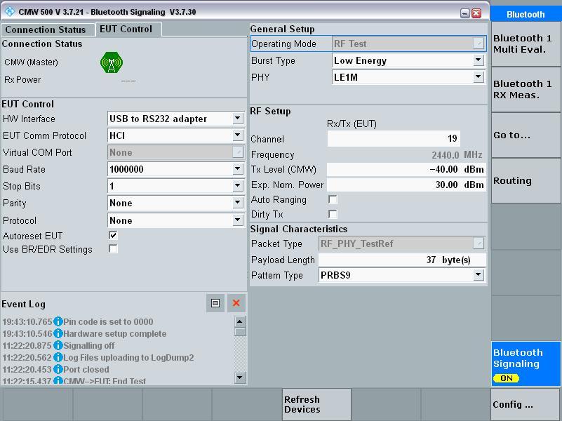Open Bluetooth 1 Multi Eval. softkey

526,44
